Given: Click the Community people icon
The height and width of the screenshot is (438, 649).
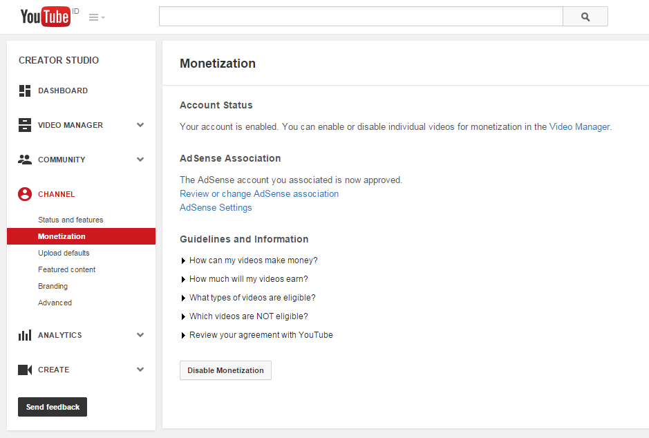Looking at the screenshot, I should (25, 160).
